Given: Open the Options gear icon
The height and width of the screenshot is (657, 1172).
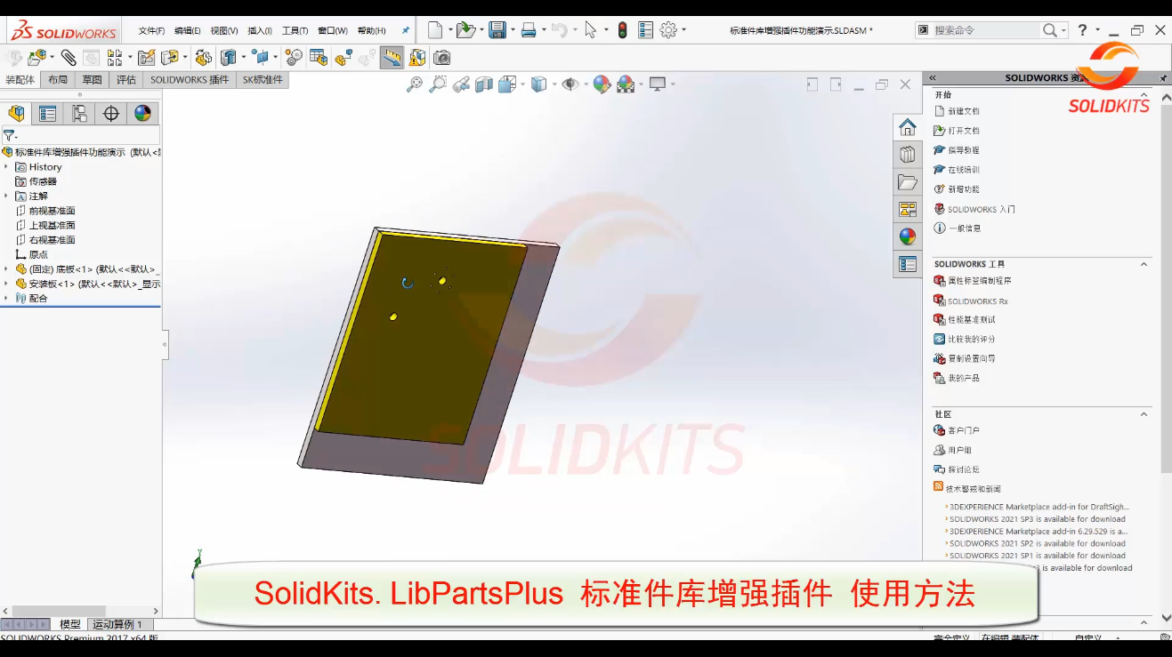Looking at the screenshot, I should (668, 30).
